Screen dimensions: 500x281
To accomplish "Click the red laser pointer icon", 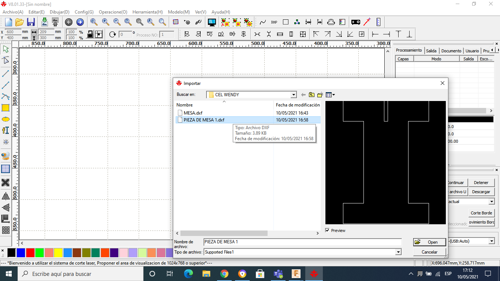I will [367, 22].
